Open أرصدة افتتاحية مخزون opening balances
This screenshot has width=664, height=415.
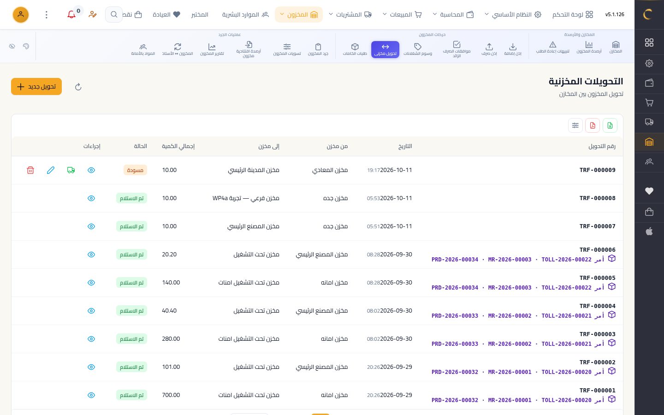click(249, 49)
